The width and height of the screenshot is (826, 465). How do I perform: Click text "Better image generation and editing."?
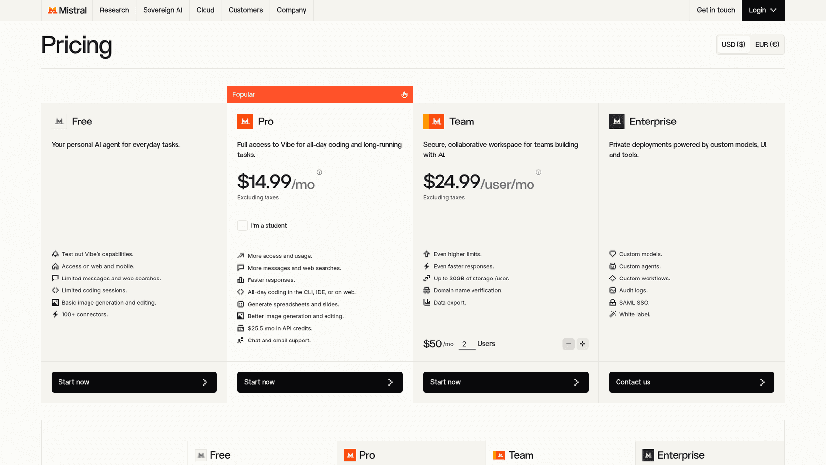(x=295, y=316)
